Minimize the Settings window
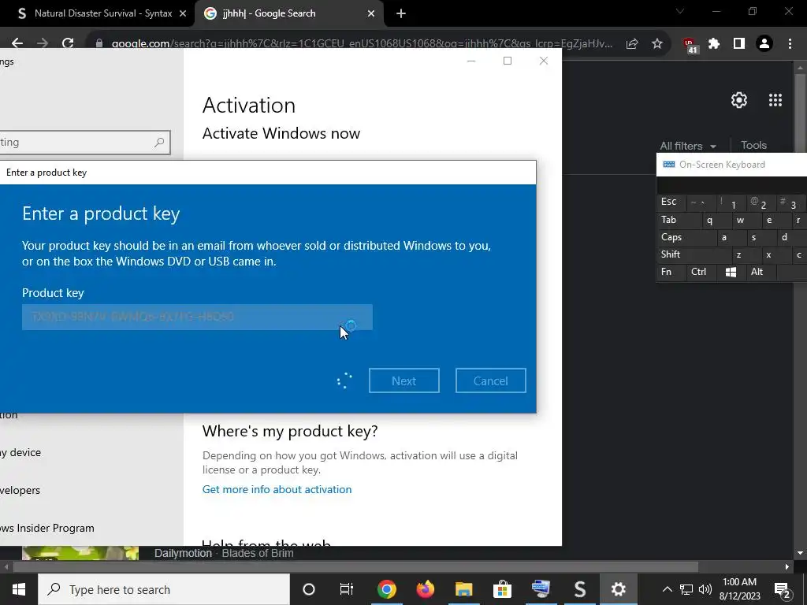 [x=471, y=61]
